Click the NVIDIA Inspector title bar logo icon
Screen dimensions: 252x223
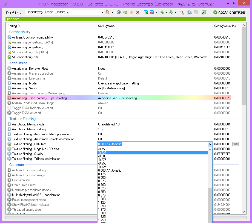point(5,4)
